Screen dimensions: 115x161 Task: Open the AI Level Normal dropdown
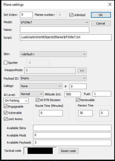(32, 94)
